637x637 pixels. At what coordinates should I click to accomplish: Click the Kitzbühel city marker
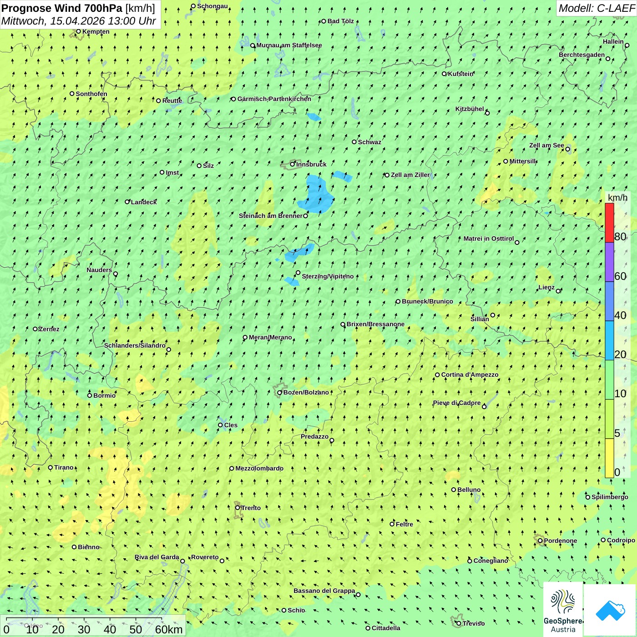[x=487, y=113]
